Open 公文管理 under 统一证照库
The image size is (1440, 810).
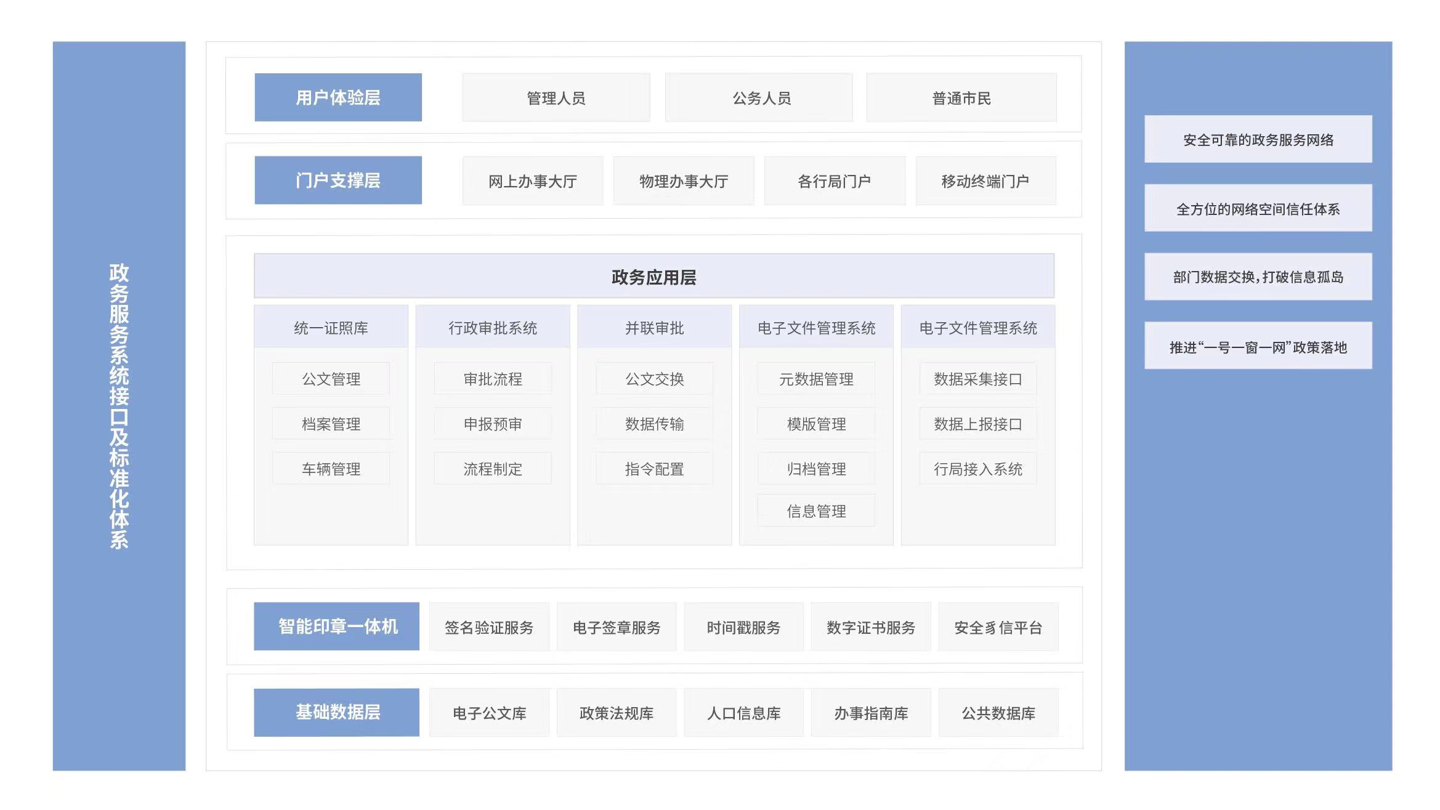tap(330, 379)
